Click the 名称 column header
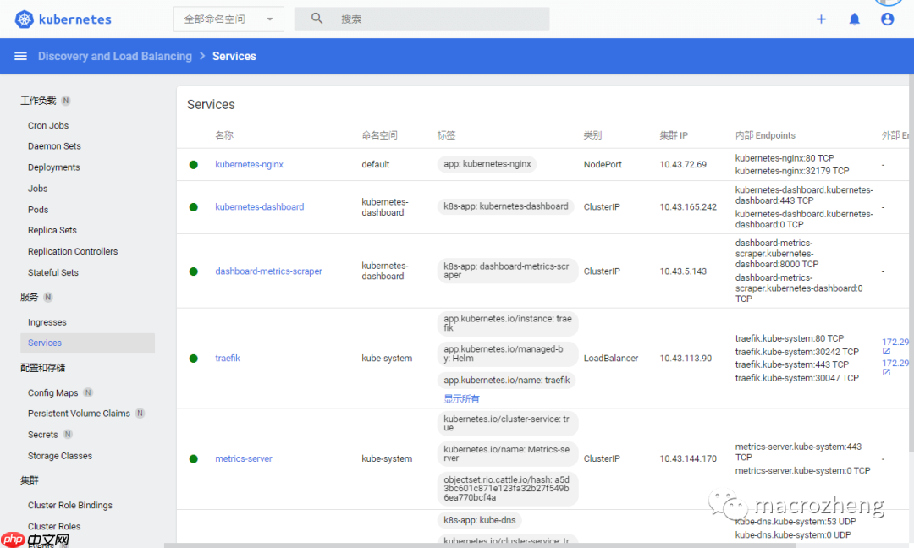Viewport: 914px width, 548px height. point(223,135)
